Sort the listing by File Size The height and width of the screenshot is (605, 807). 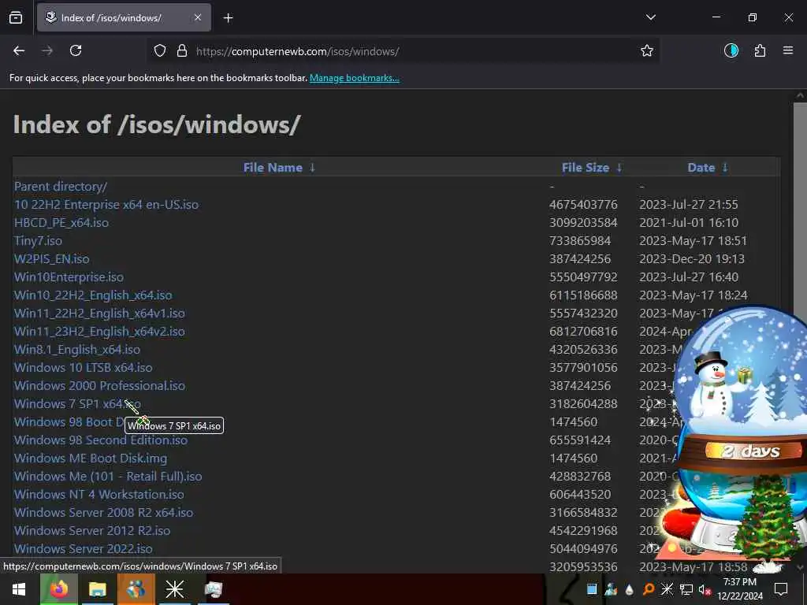point(586,168)
